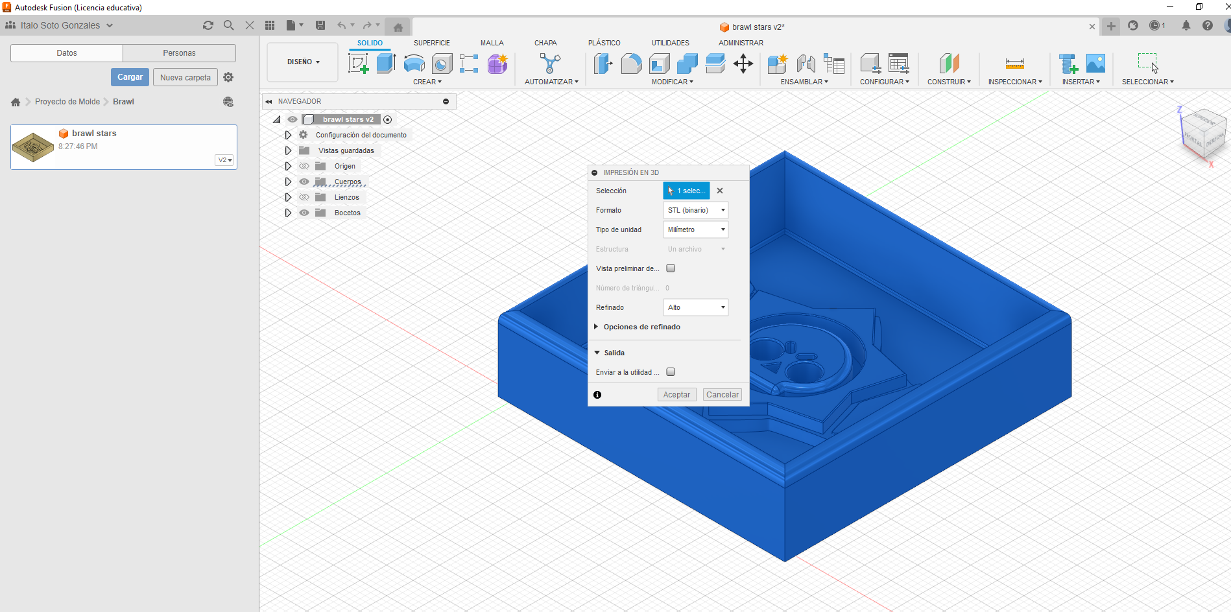This screenshot has width=1231, height=612.
Task: Click the Undo arrow
Action: click(x=341, y=25)
